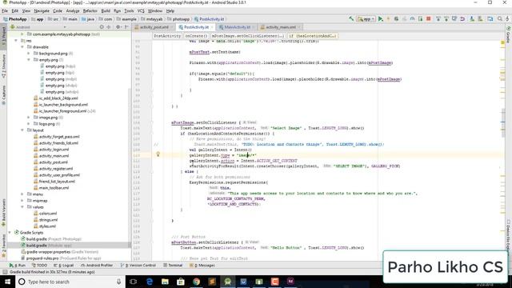The width and height of the screenshot is (512, 288).
Task: Switch to MainActivity.kt editor tab
Action: pos(237,27)
